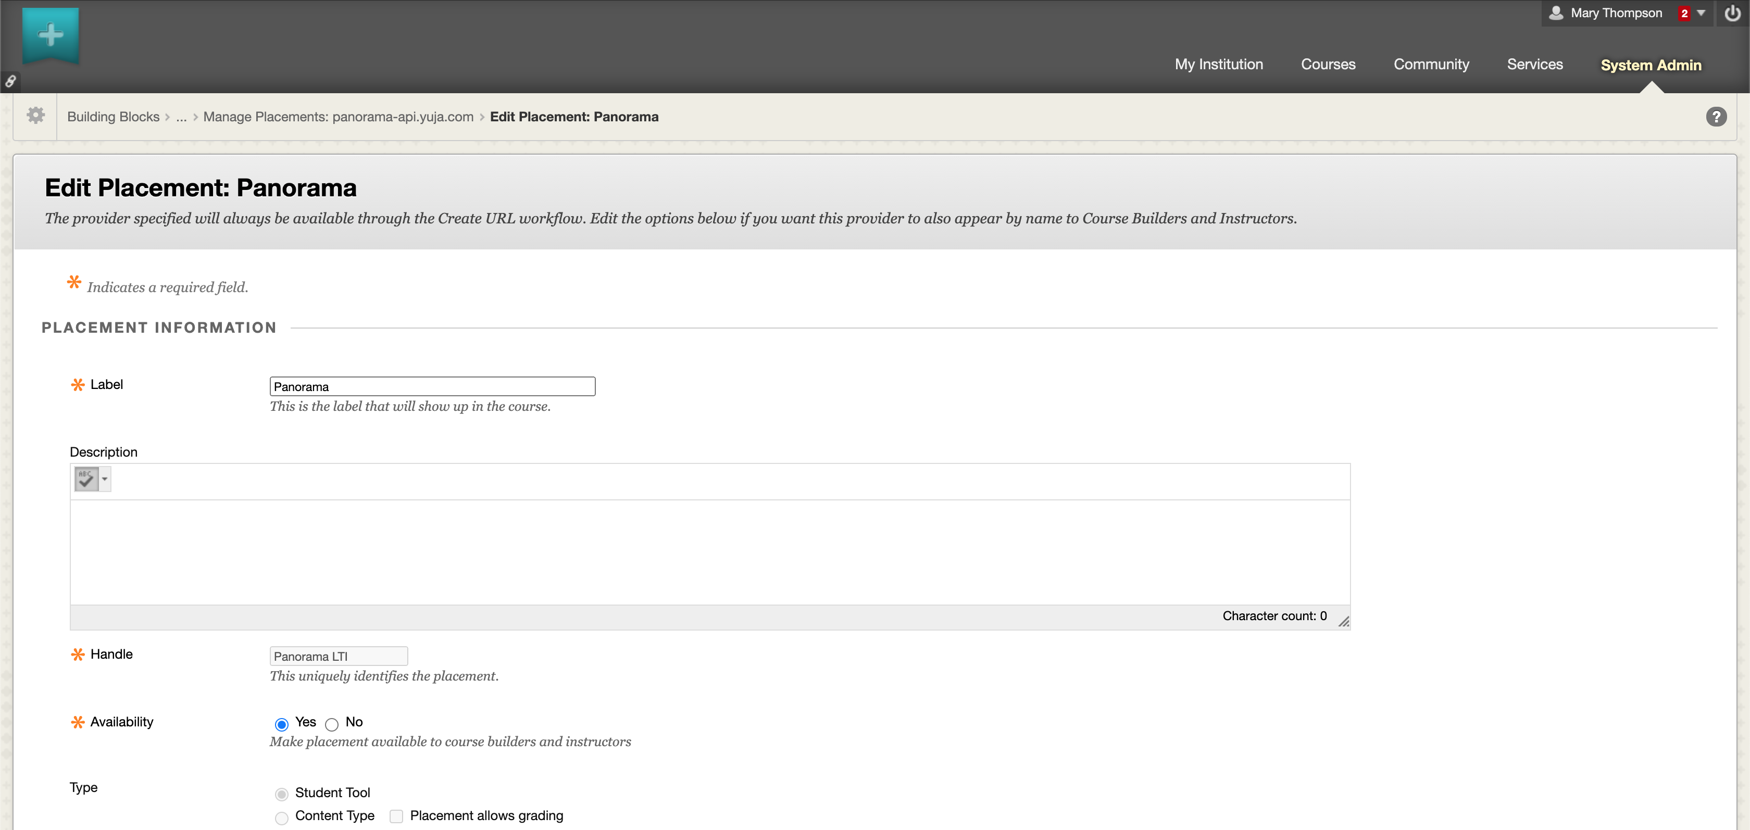The width and height of the screenshot is (1750, 830).
Task: Click the PLACEMENT INFORMATION section heading
Action: tap(159, 328)
